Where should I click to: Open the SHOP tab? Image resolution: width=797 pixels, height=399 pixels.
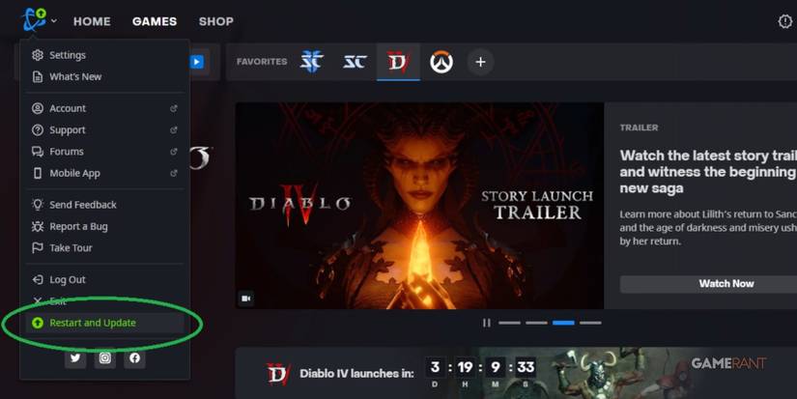[x=216, y=21]
